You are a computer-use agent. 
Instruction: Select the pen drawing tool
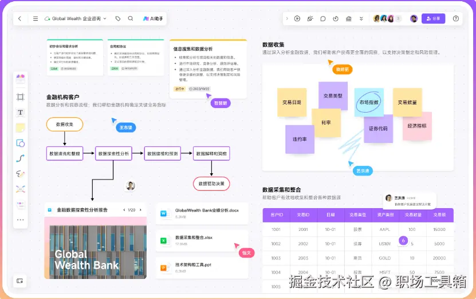pyautogui.click(x=21, y=174)
